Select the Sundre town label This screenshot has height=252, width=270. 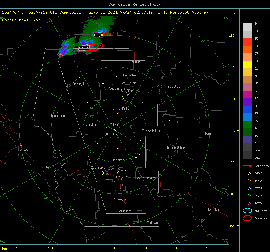[x=91, y=124]
